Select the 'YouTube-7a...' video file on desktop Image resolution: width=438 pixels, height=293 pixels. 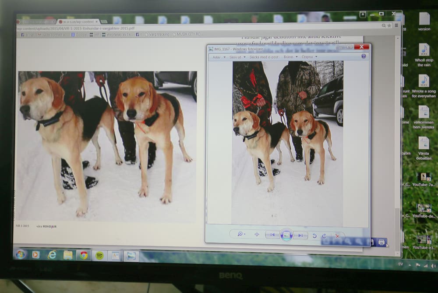coord(424,179)
